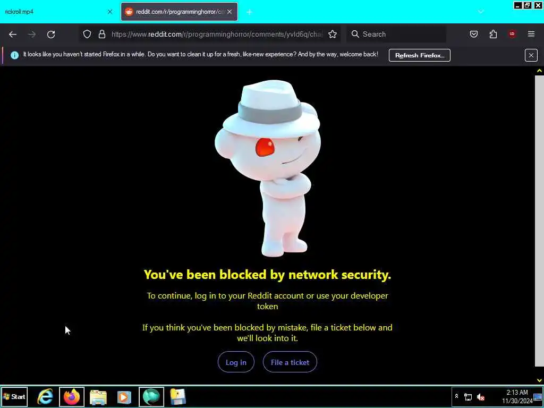Image resolution: width=544 pixels, height=408 pixels.
Task: Open Windows Explorer folder from taskbar
Action: [x=98, y=396]
